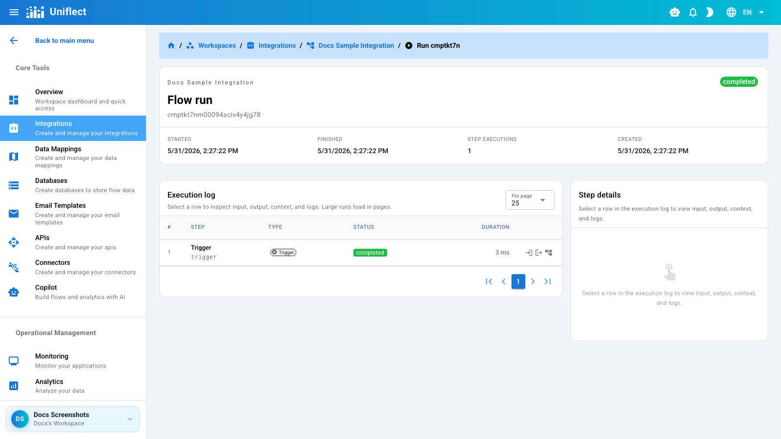Open Data Mappings sidebar item
Screen dimensions: 781x439
click(73, 157)
